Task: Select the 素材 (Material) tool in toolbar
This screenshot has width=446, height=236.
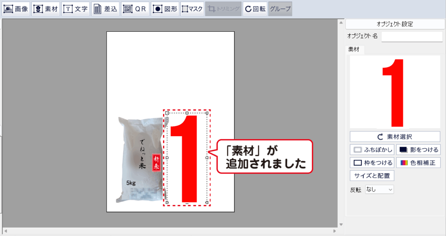Action: pyautogui.click(x=46, y=9)
